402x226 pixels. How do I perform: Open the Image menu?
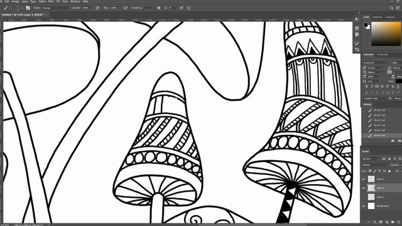pyautogui.click(x=15, y=1)
